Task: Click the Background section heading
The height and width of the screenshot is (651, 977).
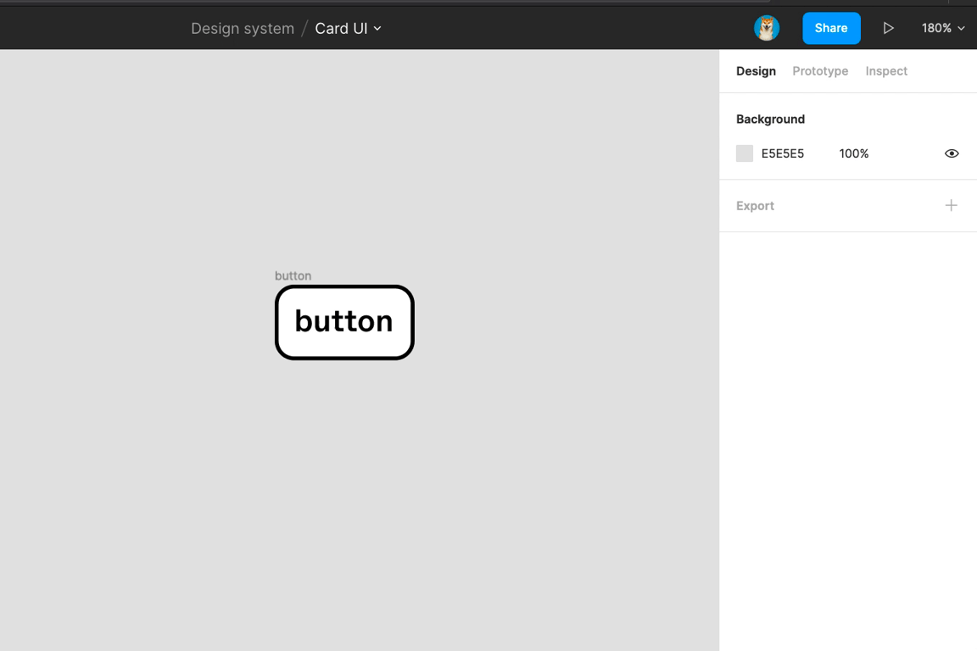Action: tap(770, 120)
